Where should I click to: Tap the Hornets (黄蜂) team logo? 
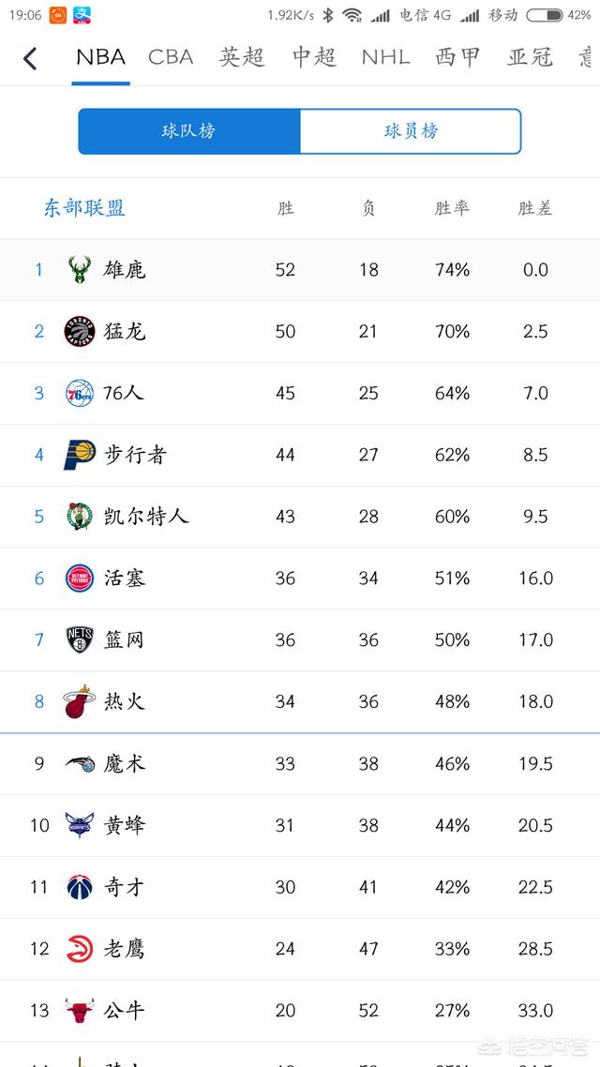(80, 825)
